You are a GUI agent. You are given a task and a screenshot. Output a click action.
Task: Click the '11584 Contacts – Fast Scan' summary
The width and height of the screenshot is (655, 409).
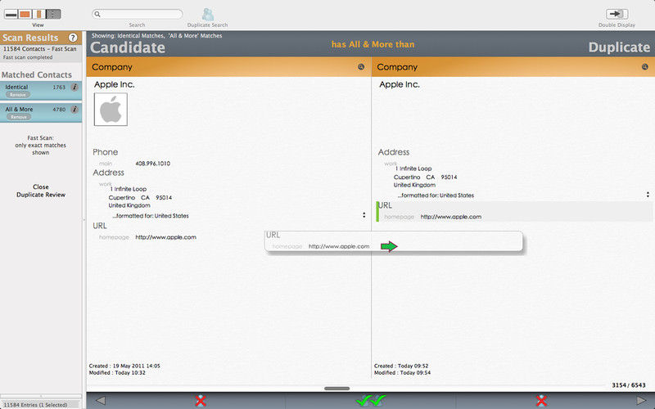(x=39, y=49)
